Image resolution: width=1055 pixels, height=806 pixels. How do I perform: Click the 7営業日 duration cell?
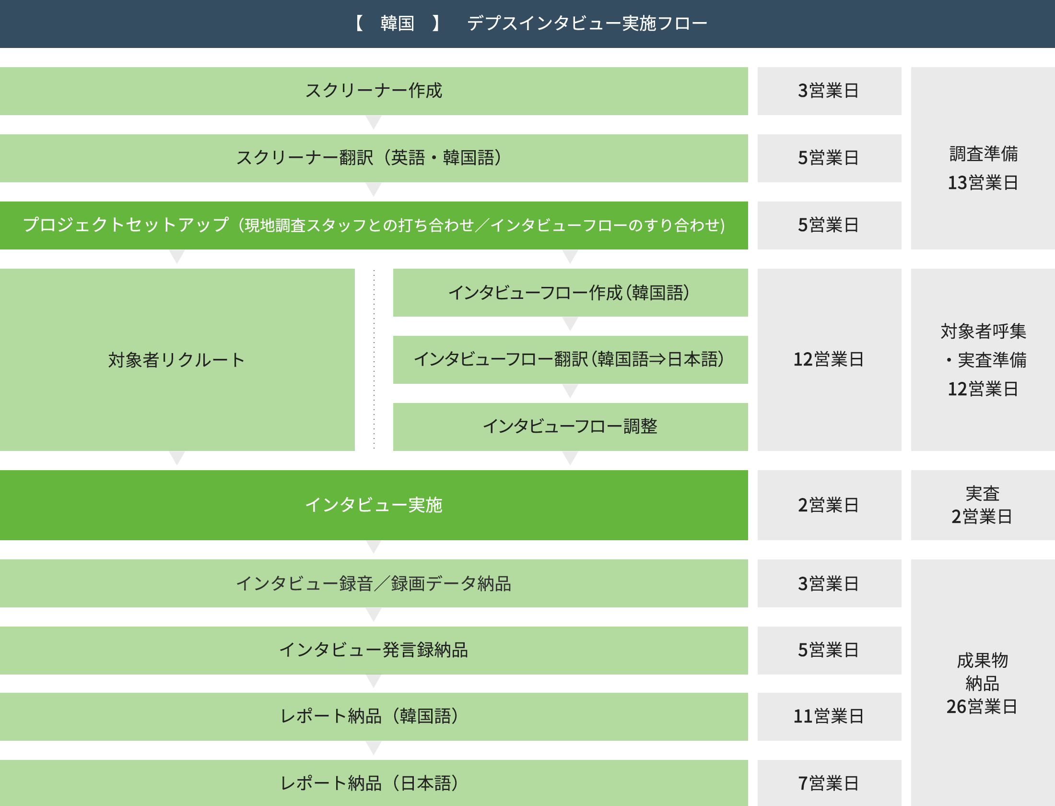[829, 783]
